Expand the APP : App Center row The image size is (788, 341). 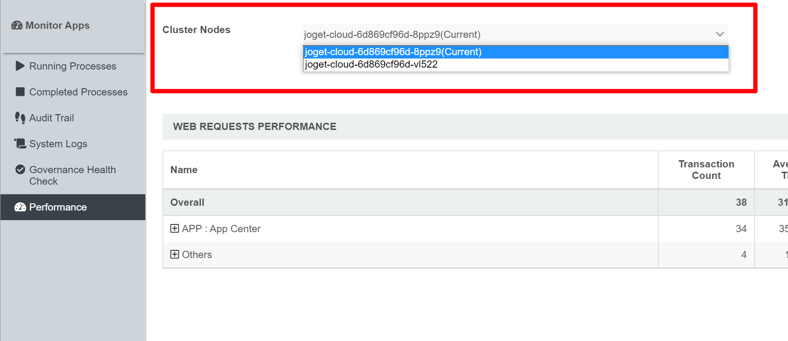point(175,229)
